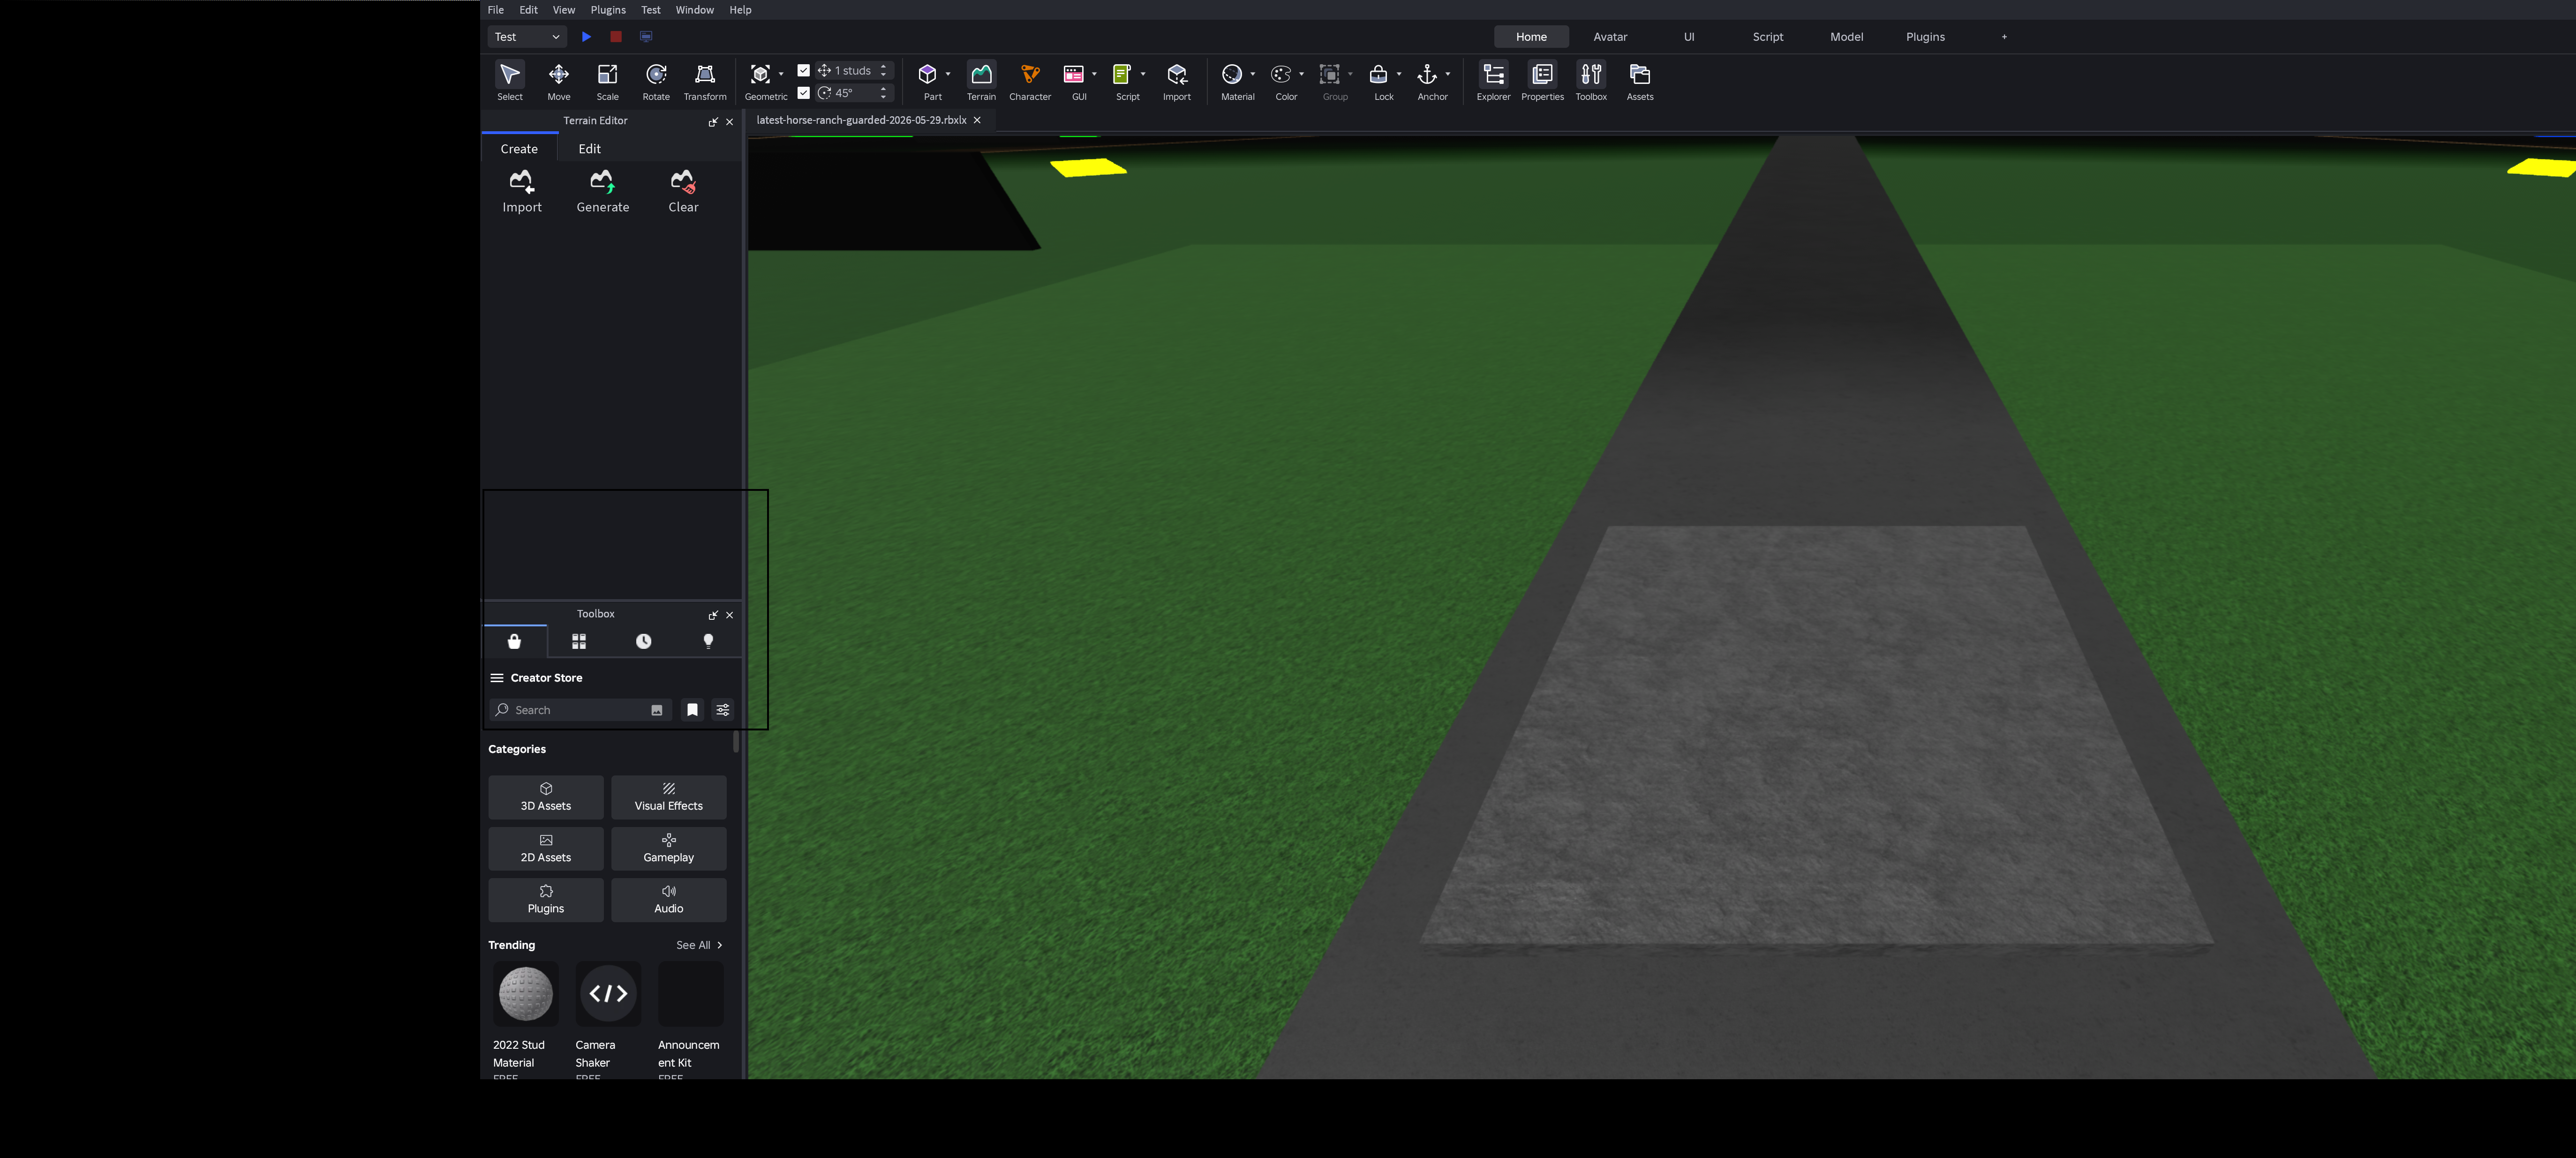The width and height of the screenshot is (2576, 1158).
Task: Open the Toolbox lightbulb tab
Action: 708,641
